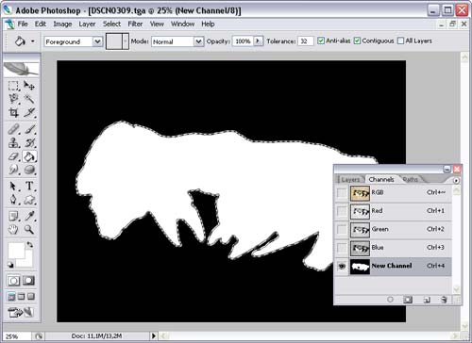Open the Filter menu
This screenshot has width=472, height=343.
point(135,24)
